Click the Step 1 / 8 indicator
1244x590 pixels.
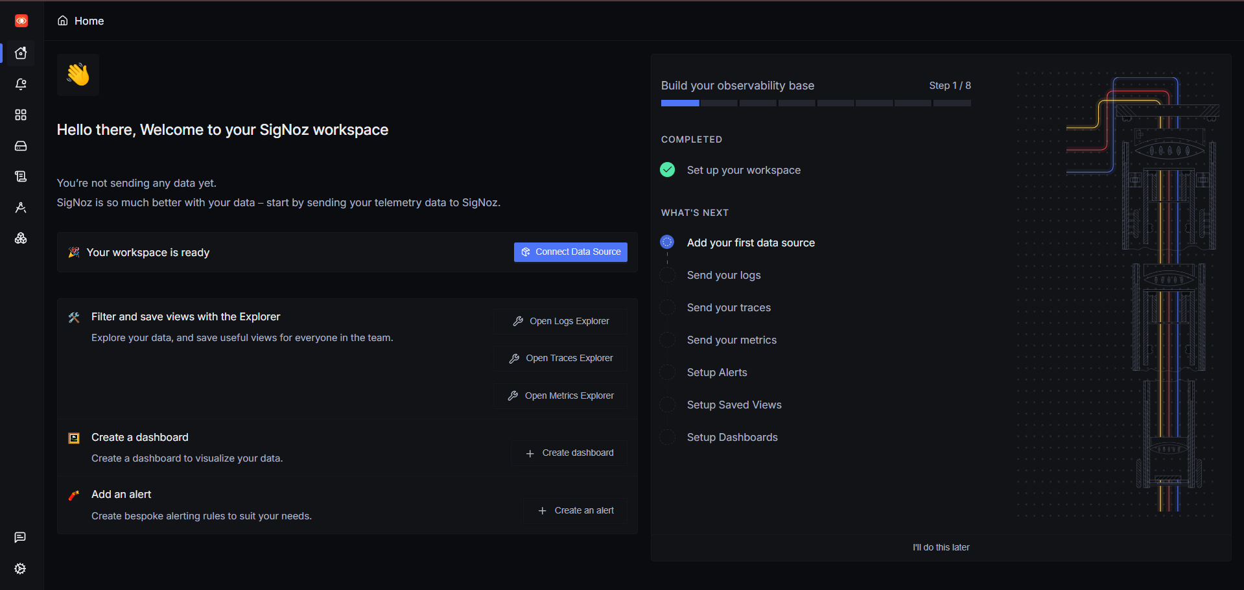click(950, 86)
